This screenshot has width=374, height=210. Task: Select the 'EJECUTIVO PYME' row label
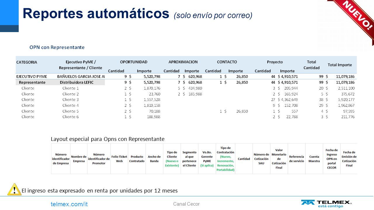[32, 76]
